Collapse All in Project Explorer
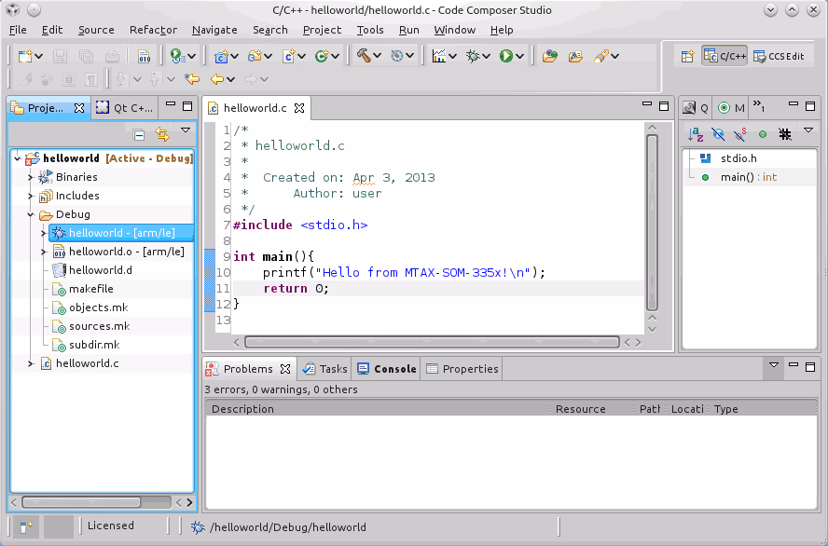This screenshot has height=546, width=828. tap(139, 134)
